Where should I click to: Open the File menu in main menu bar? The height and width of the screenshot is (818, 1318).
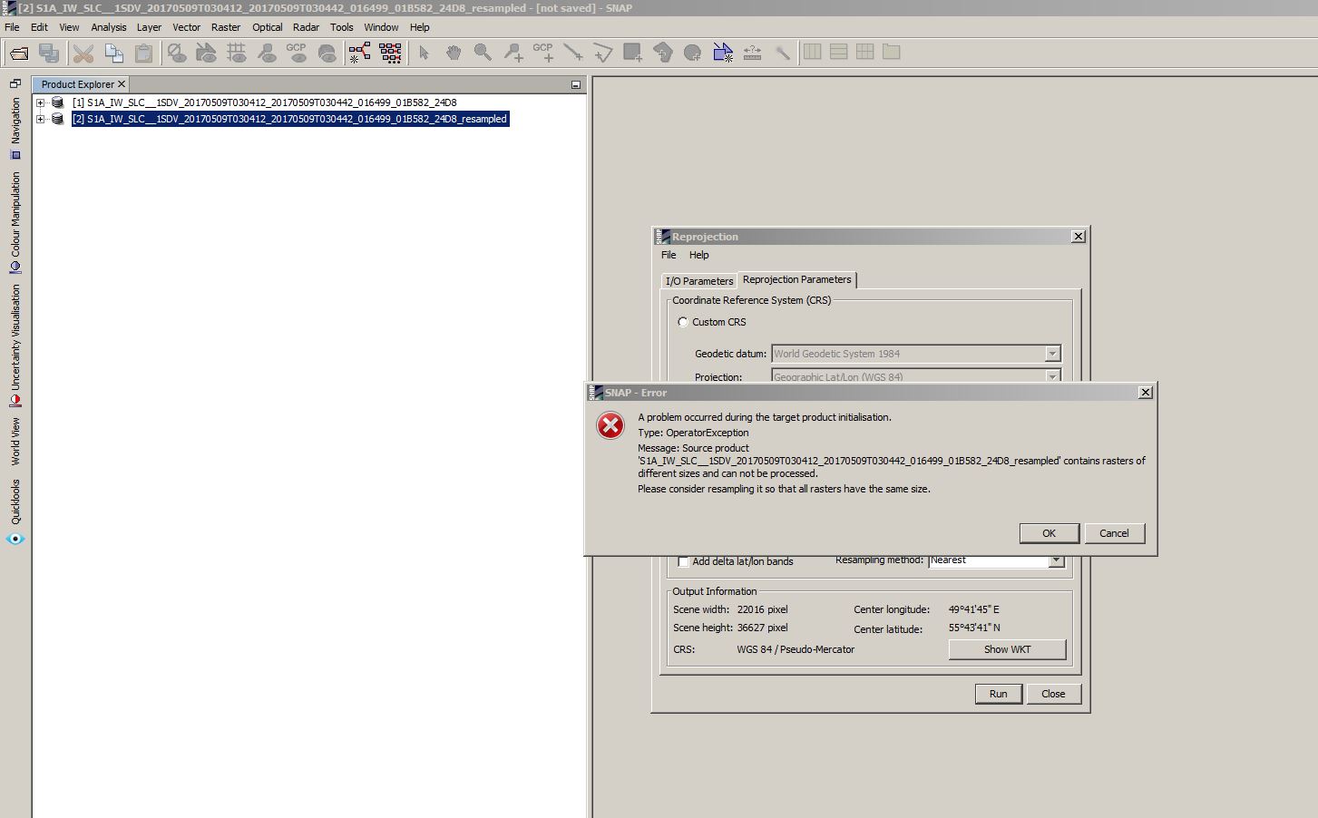click(12, 27)
